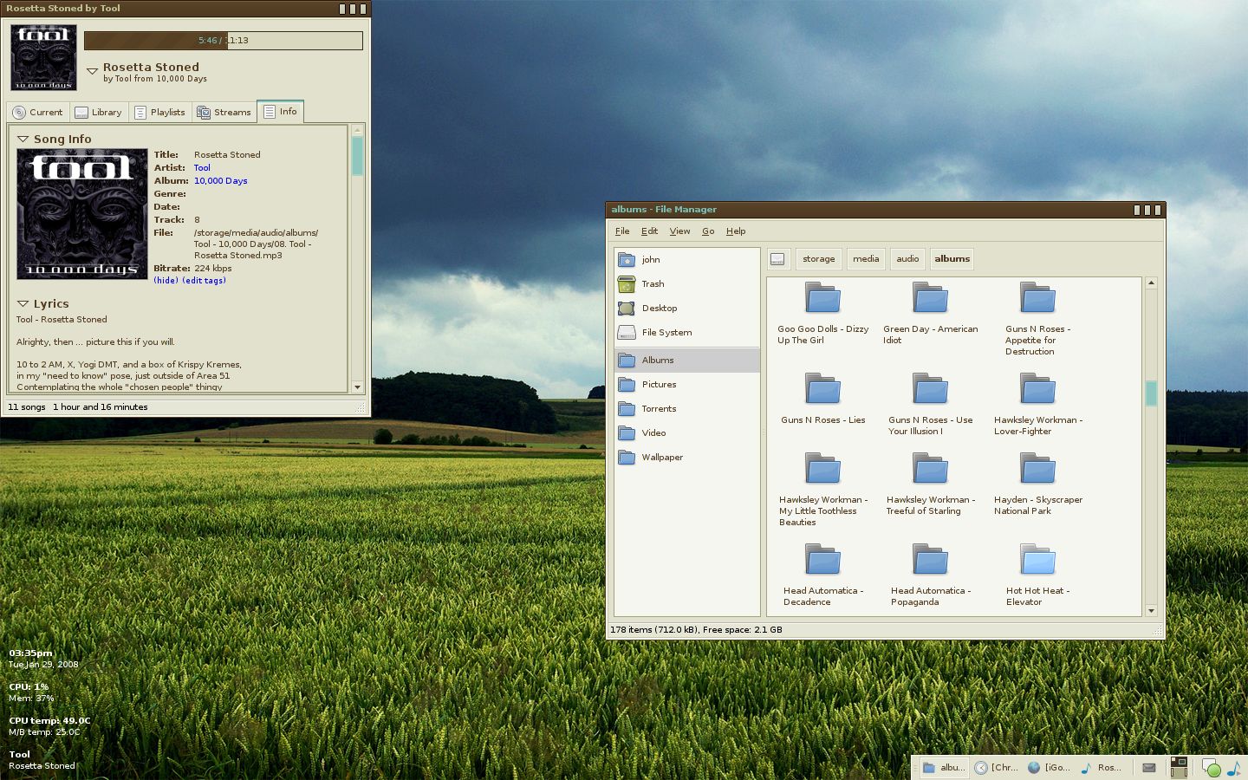Select Goo Goo Dolls - Dizzy Up The Girl folder
1248x780 pixels.
pos(822,314)
